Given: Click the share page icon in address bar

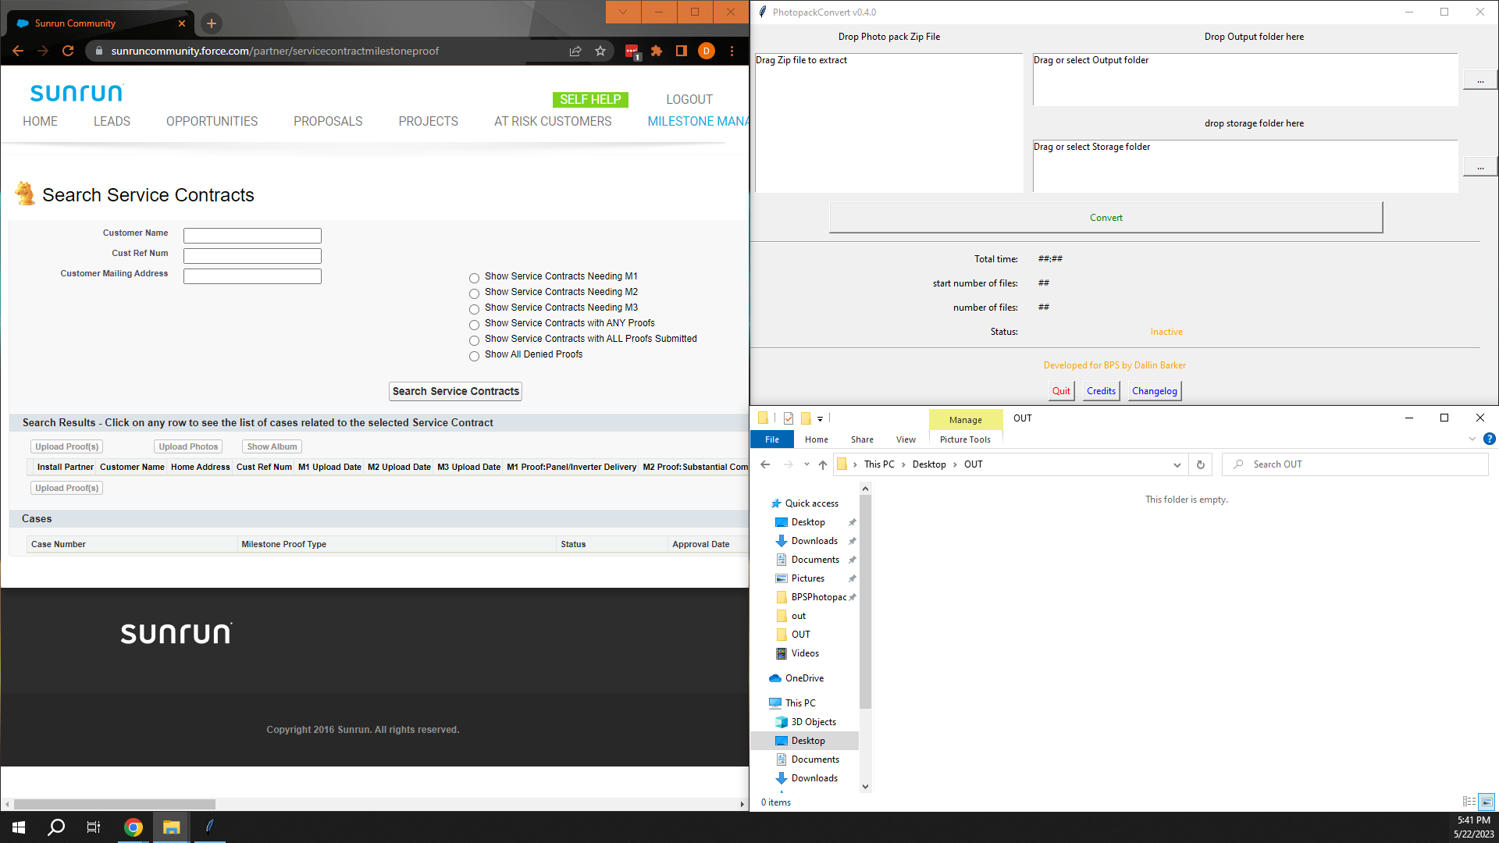Looking at the screenshot, I should click(x=575, y=51).
